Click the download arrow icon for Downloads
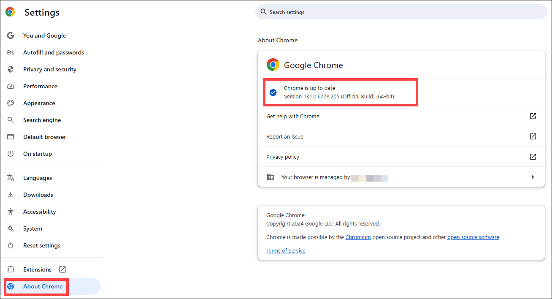This screenshot has height=299, width=552. 11,195
